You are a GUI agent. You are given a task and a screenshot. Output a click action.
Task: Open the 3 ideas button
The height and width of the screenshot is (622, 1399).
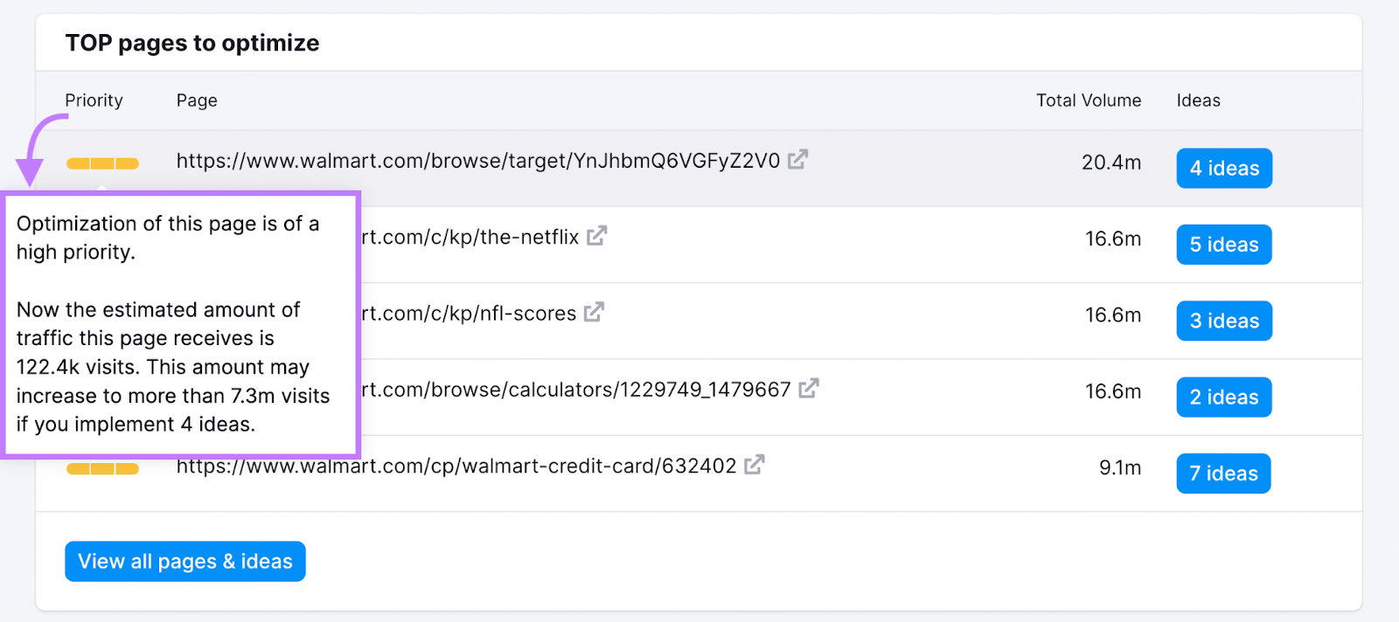1224,321
